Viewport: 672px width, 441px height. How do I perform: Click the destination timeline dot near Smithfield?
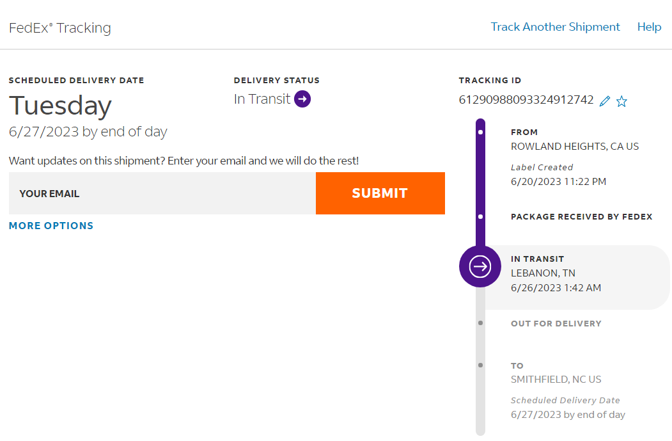point(480,365)
